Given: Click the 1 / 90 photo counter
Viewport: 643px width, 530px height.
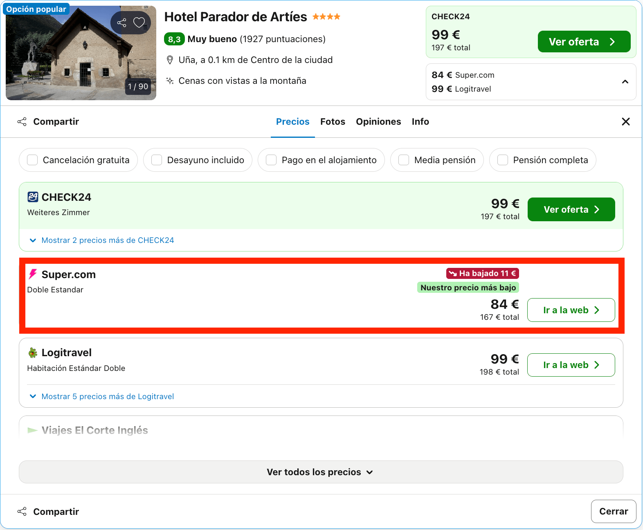Looking at the screenshot, I should [138, 86].
